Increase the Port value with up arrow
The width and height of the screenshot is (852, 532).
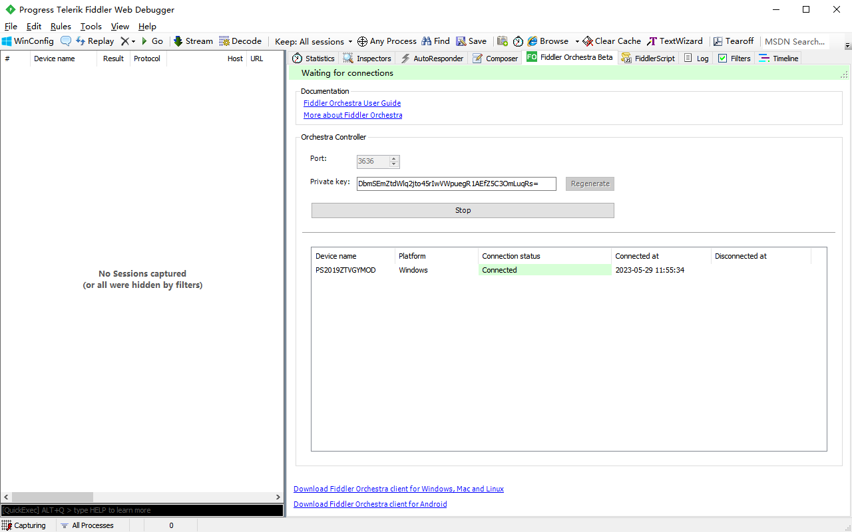[x=394, y=159]
